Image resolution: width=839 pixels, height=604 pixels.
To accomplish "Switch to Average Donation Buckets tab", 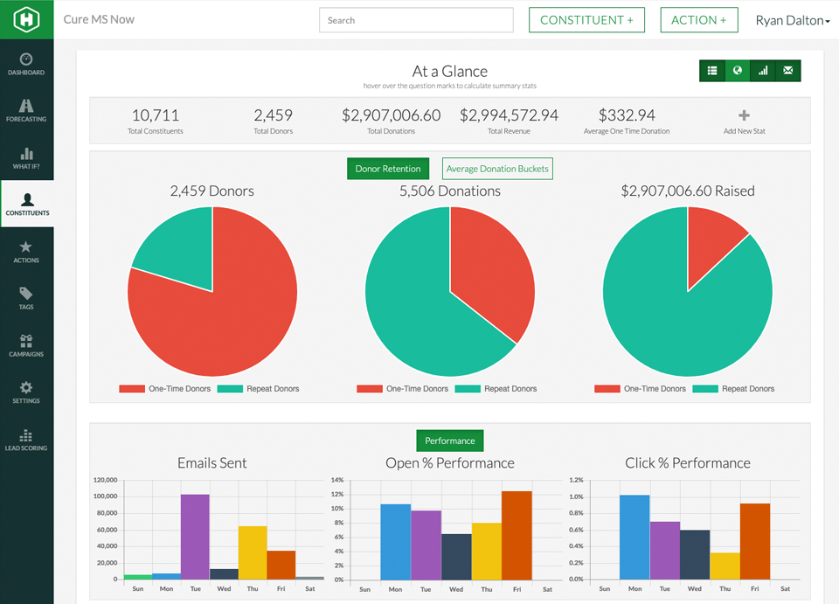I will pyautogui.click(x=497, y=169).
